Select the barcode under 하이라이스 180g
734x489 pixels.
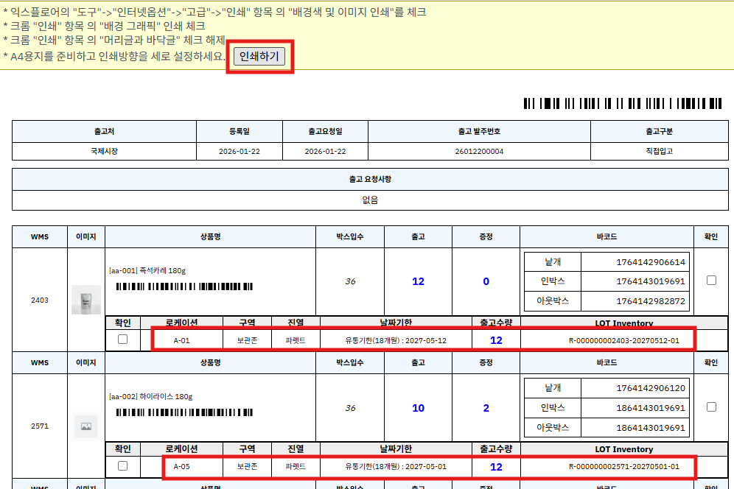tap(184, 412)
